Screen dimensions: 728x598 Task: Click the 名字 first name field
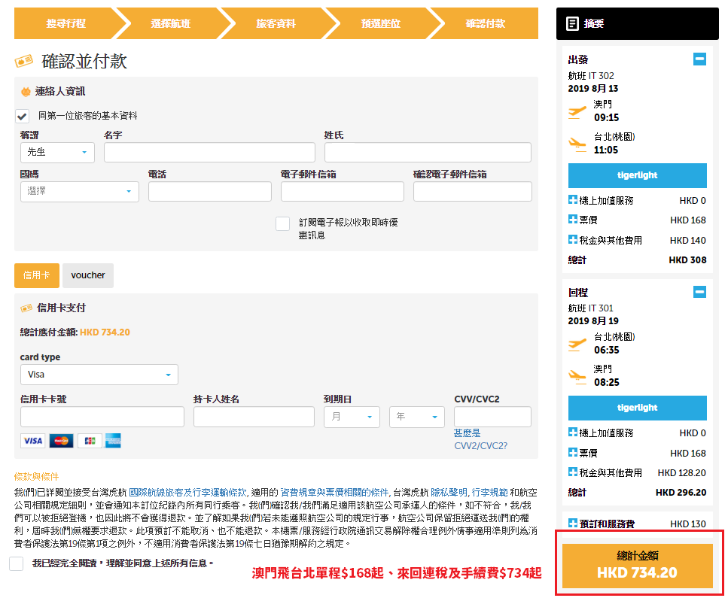point(209,153)
